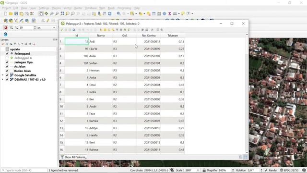The height and width of the screenshot is (173, 307).
Task: Uncheck the Jaringan Pipa layer
Action: 7,62
